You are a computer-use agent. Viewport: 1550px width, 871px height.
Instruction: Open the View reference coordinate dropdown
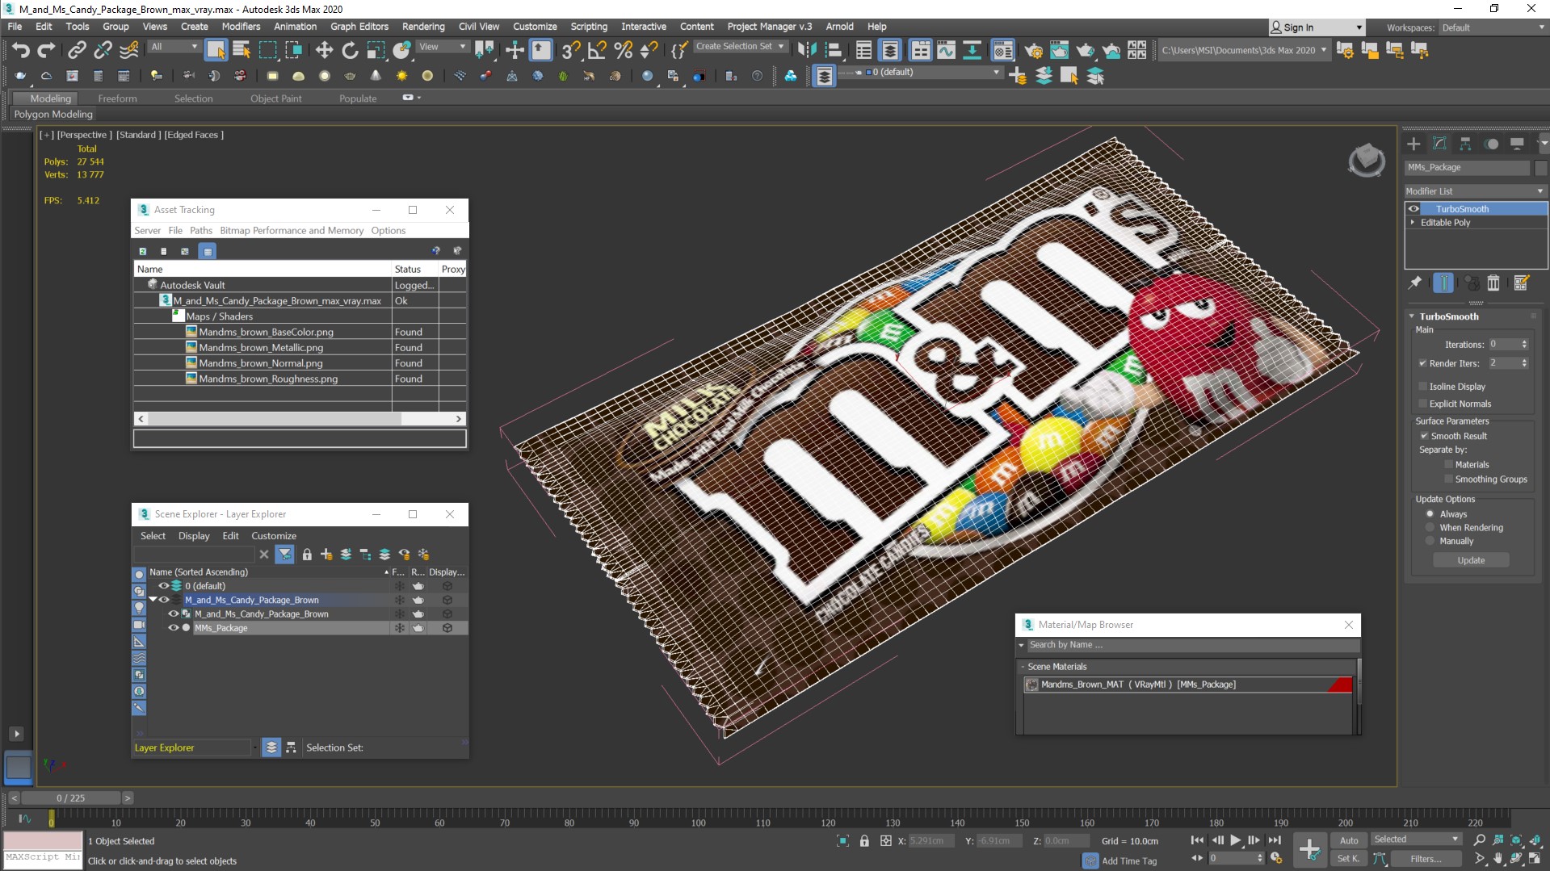point(442,47)
